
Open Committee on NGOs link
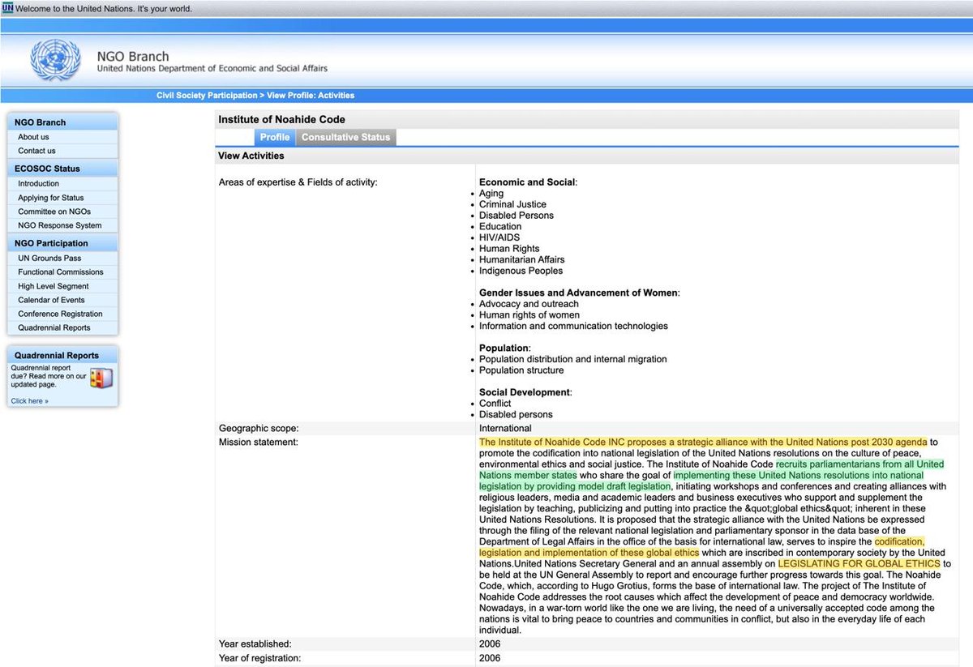click(54, 212)
